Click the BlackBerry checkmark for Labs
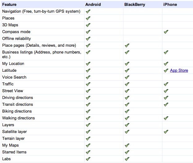 coord(127,159)
